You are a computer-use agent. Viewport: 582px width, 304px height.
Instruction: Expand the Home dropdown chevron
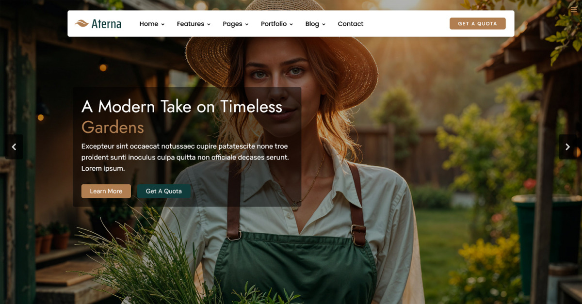coord(163,24)
